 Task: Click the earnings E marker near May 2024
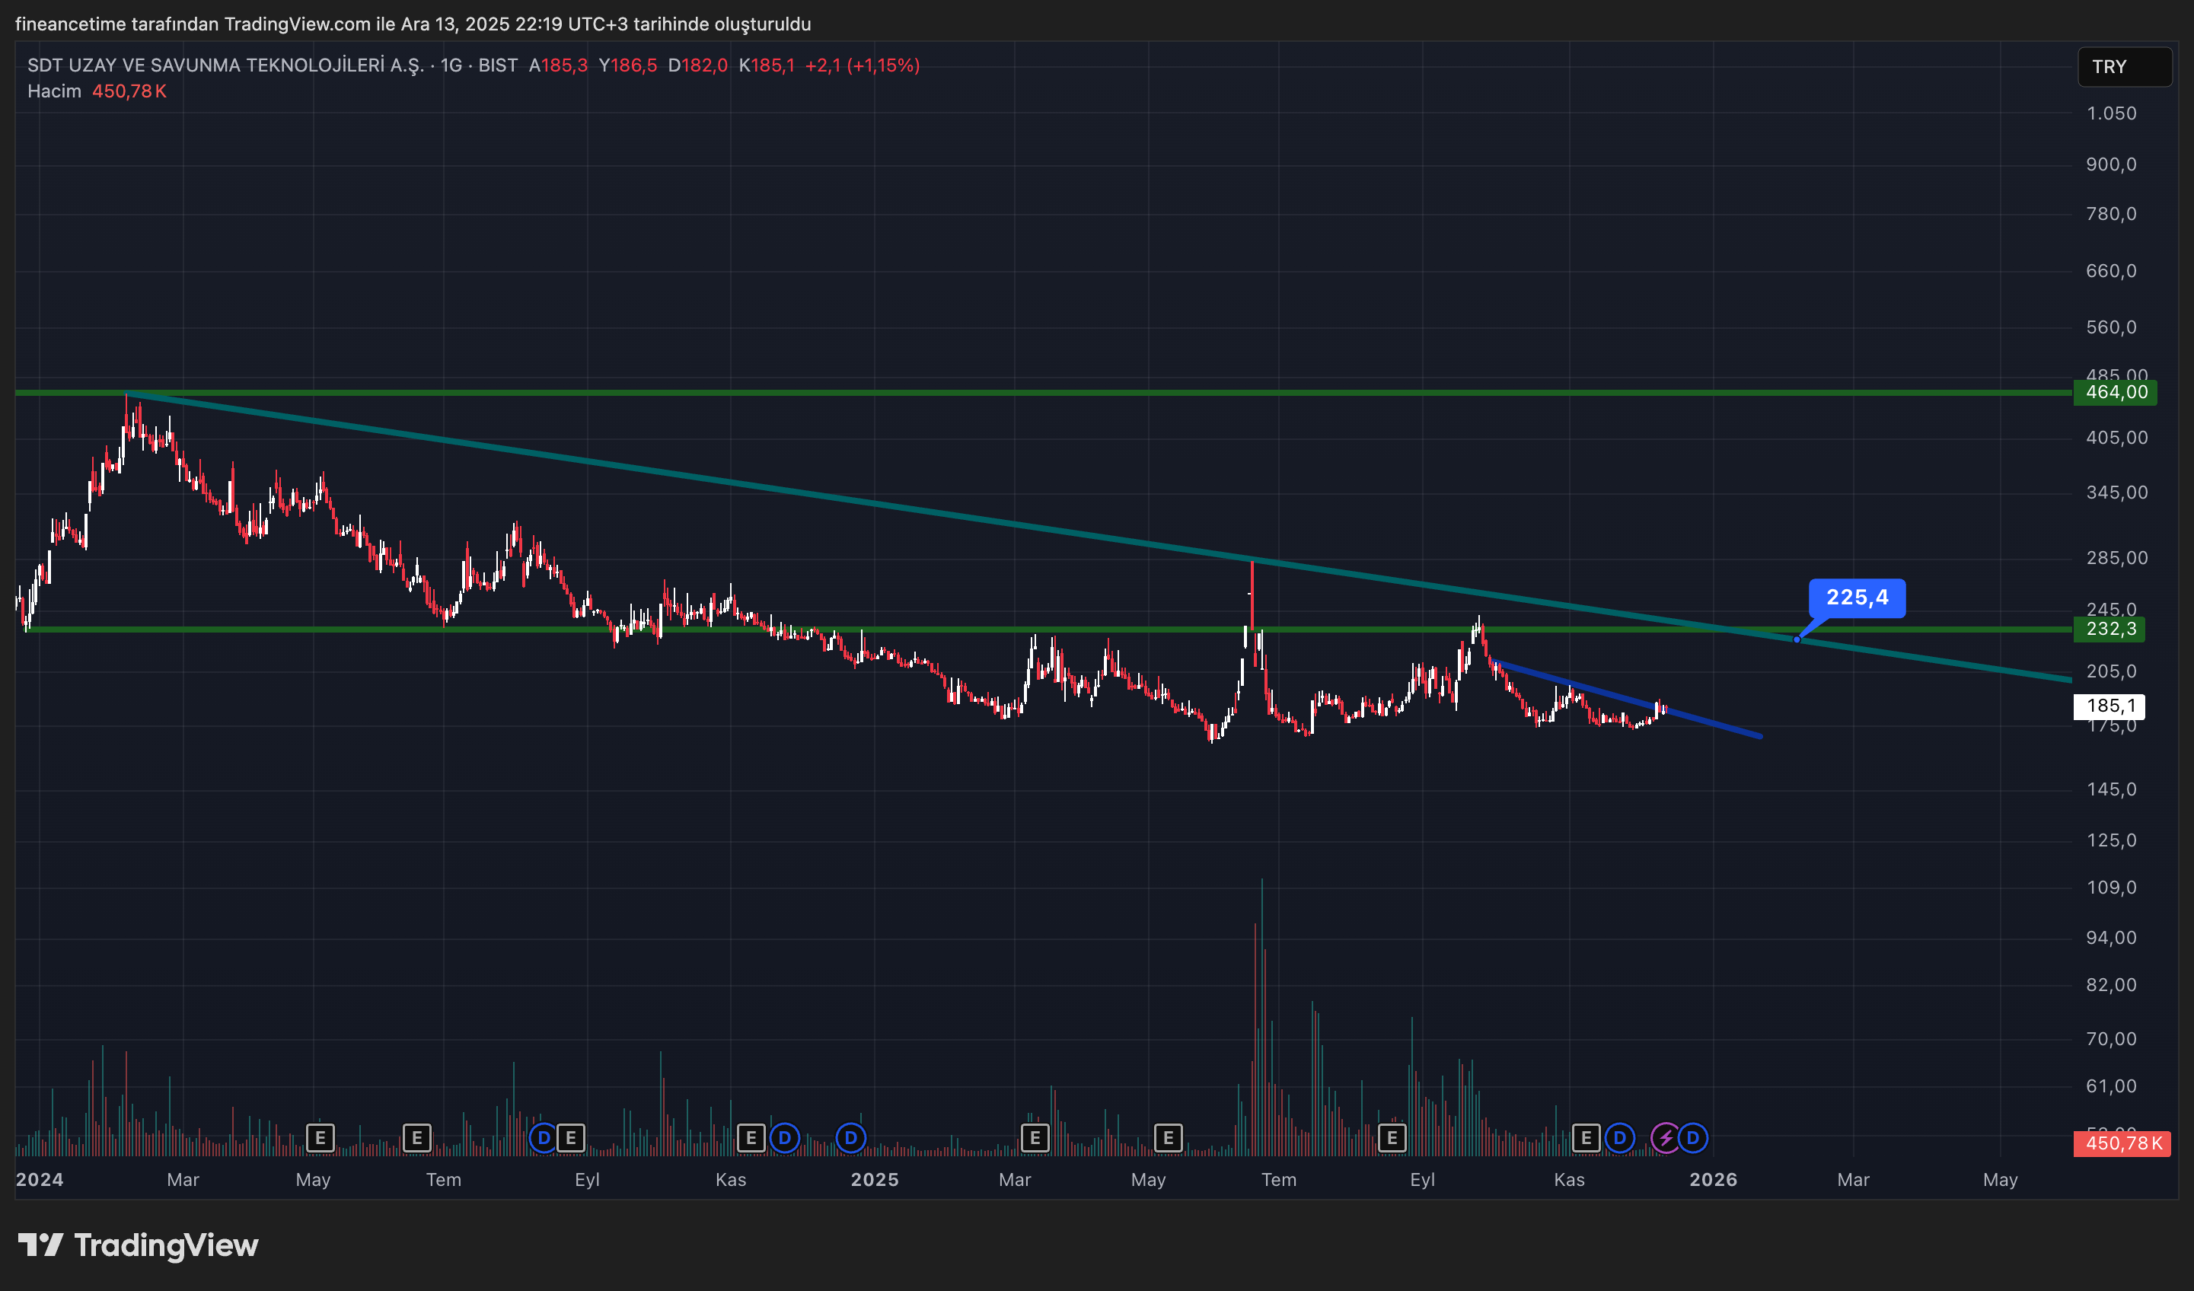point(320,1138)
